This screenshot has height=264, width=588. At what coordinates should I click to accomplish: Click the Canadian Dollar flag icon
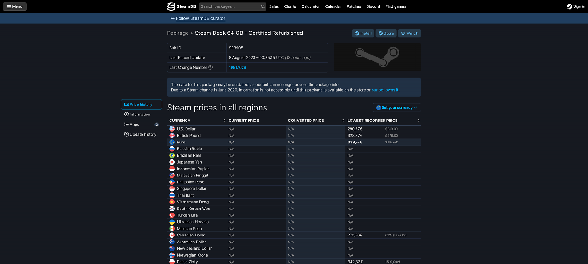(x=172, y=235)
